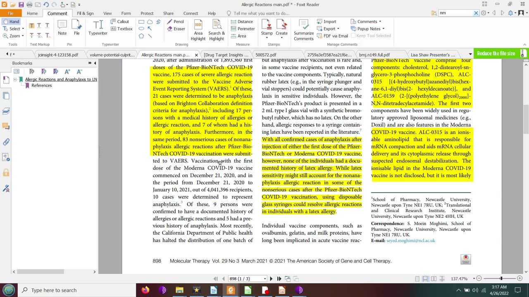529x297 pixels.
Task: Open the jcinsight-4-123158.pdf document tab
Action: coord(58,54)
